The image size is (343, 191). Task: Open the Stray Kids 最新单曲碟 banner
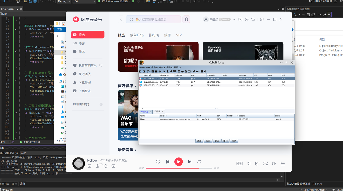click(x=243, y=57)
